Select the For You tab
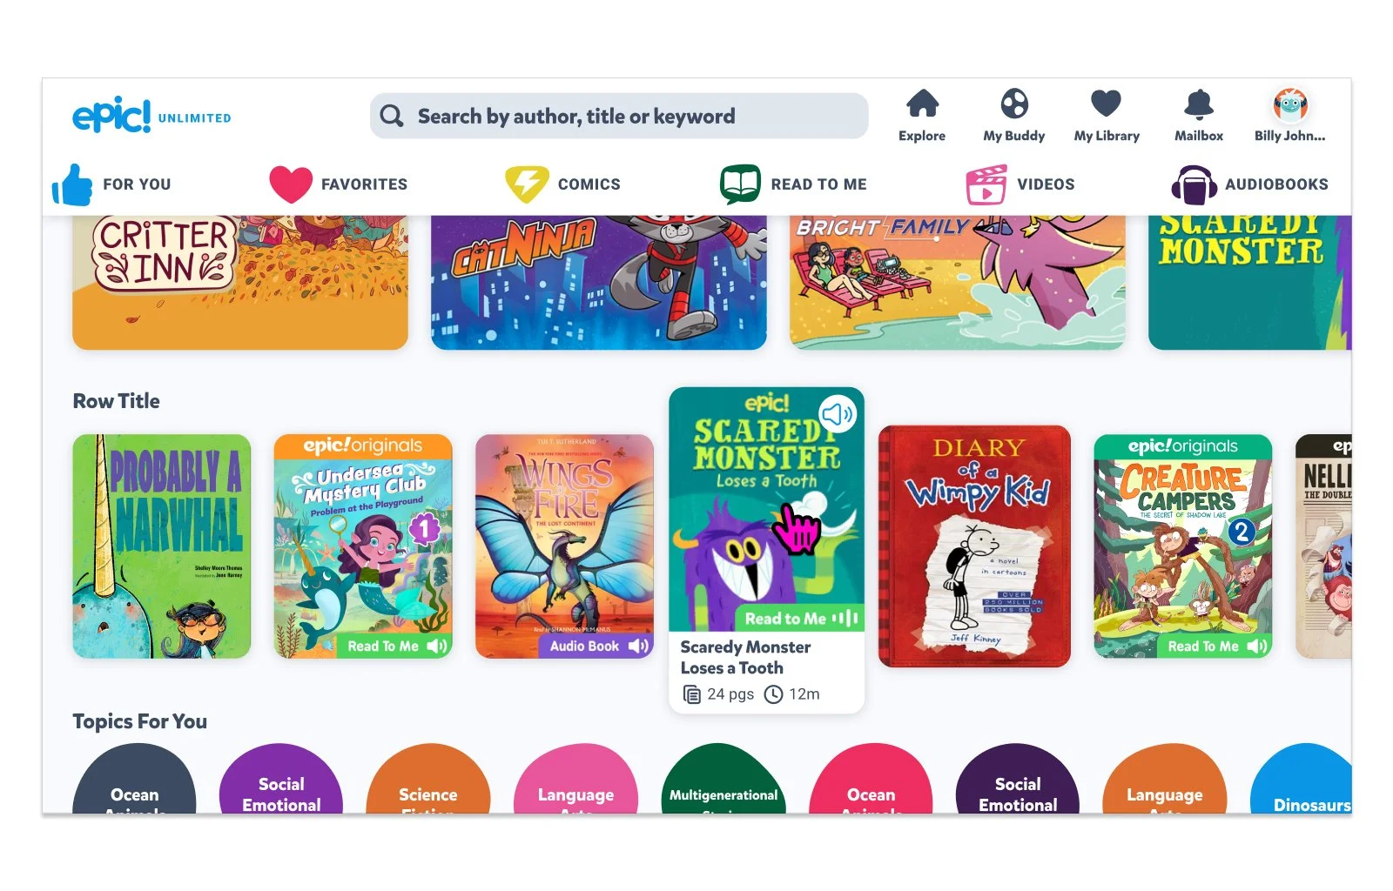This screenshot has width=1393, height=891. point(112,184)
